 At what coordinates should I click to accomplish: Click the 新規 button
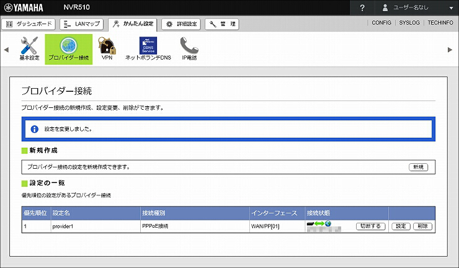coord(418,167)
